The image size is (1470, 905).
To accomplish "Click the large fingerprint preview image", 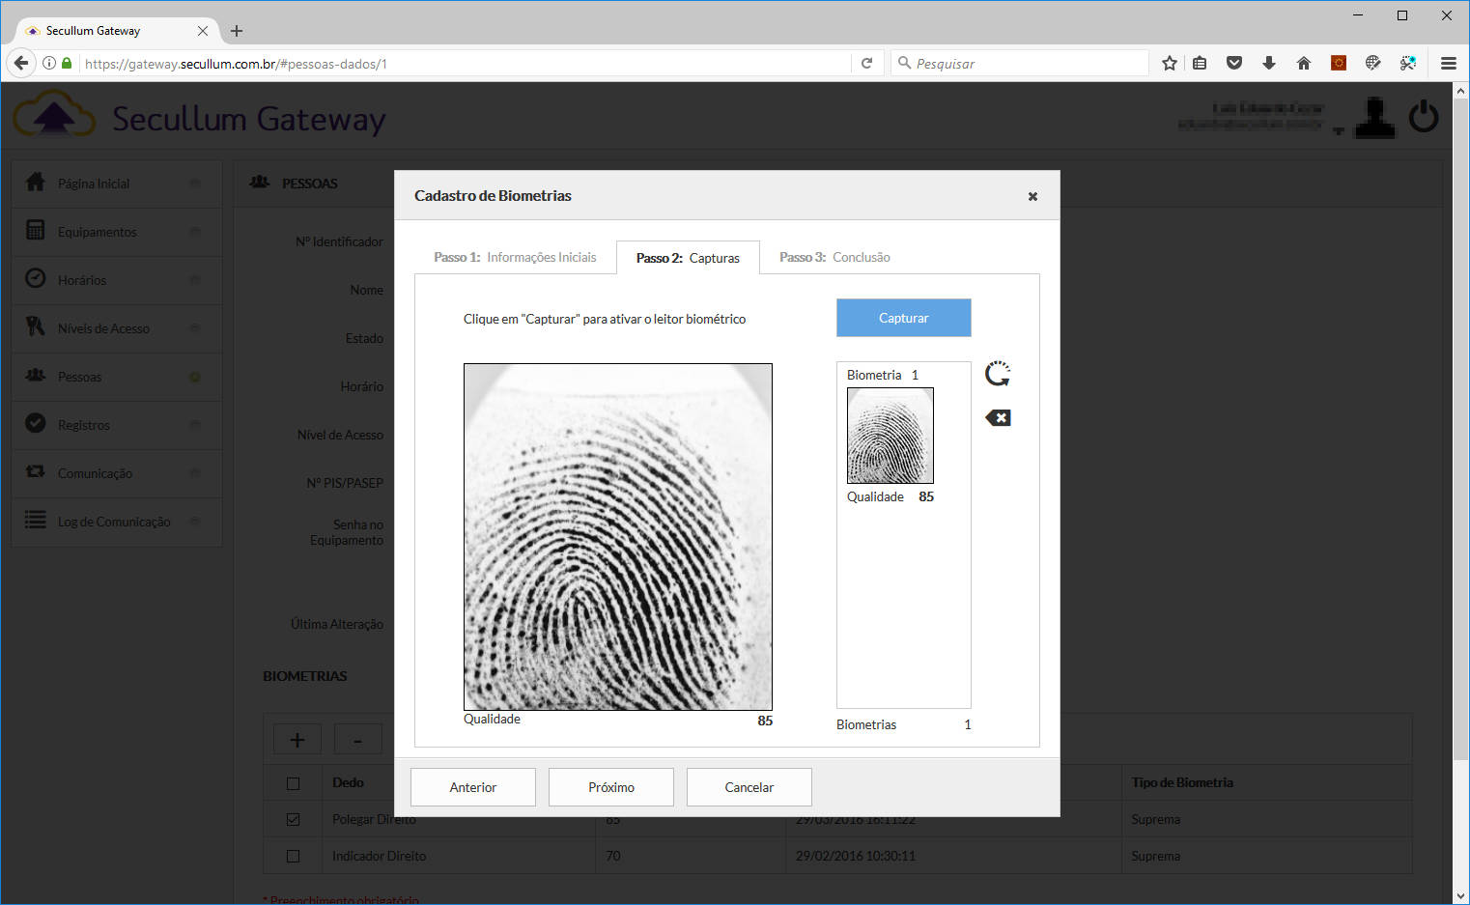I will pos(618,537).
